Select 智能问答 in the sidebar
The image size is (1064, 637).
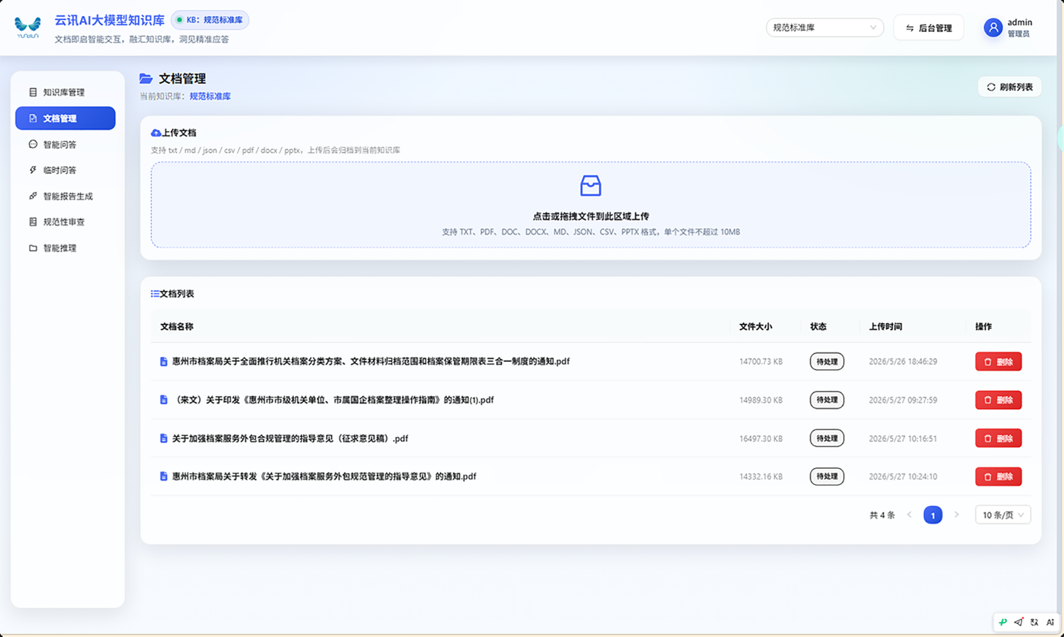coord(66,144)
